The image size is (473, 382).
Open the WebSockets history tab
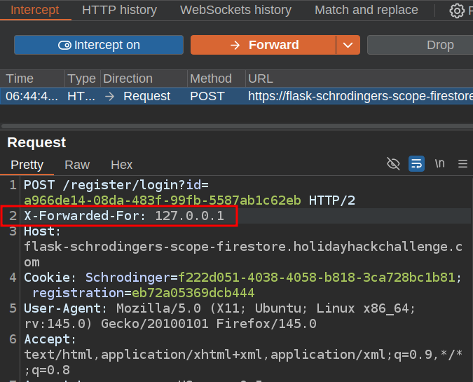point(235,10)
